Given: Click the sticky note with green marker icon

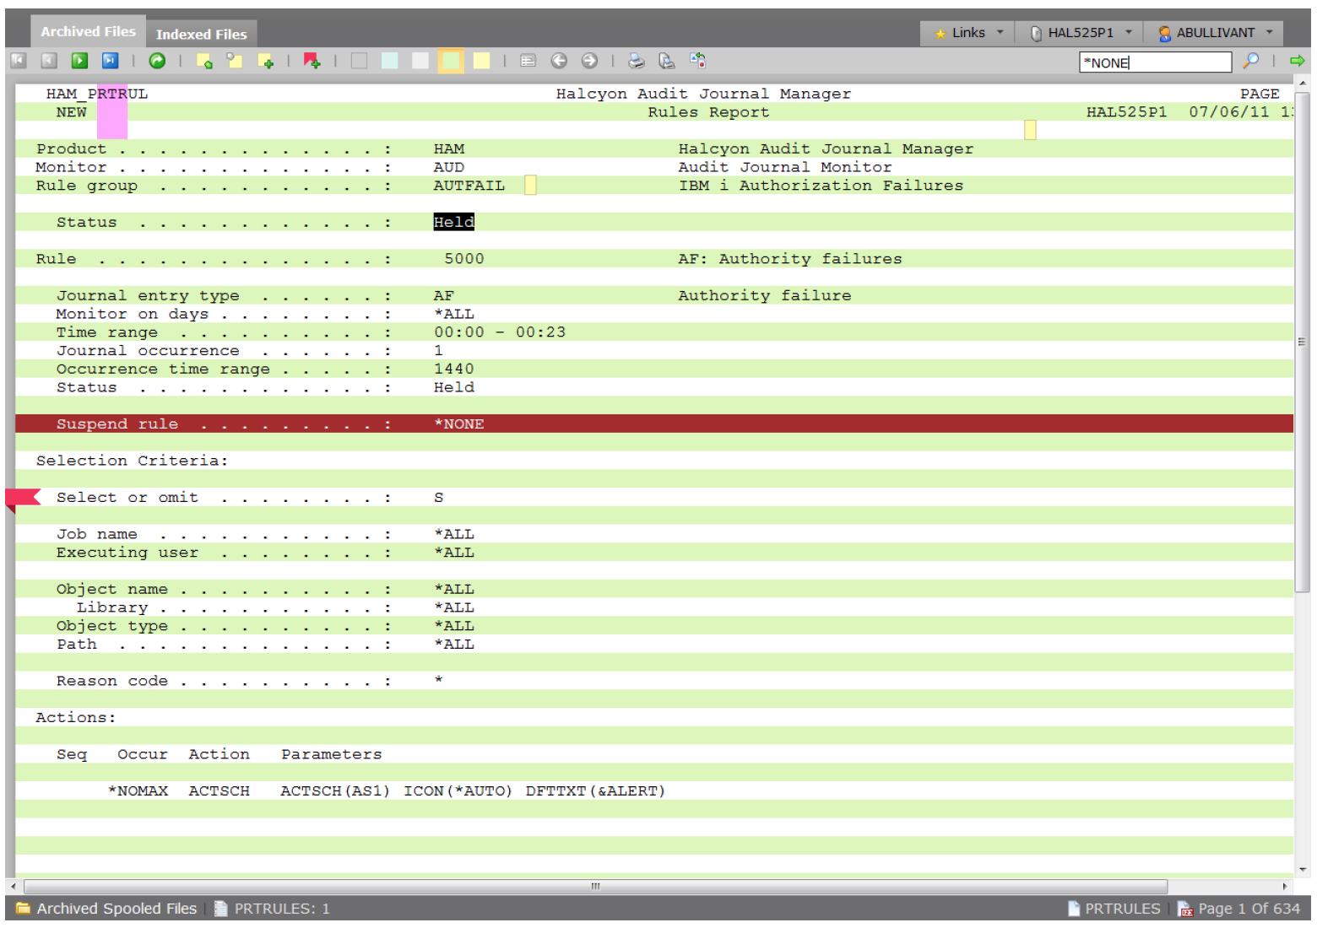Looking at the screenshot, I should 204,61.
